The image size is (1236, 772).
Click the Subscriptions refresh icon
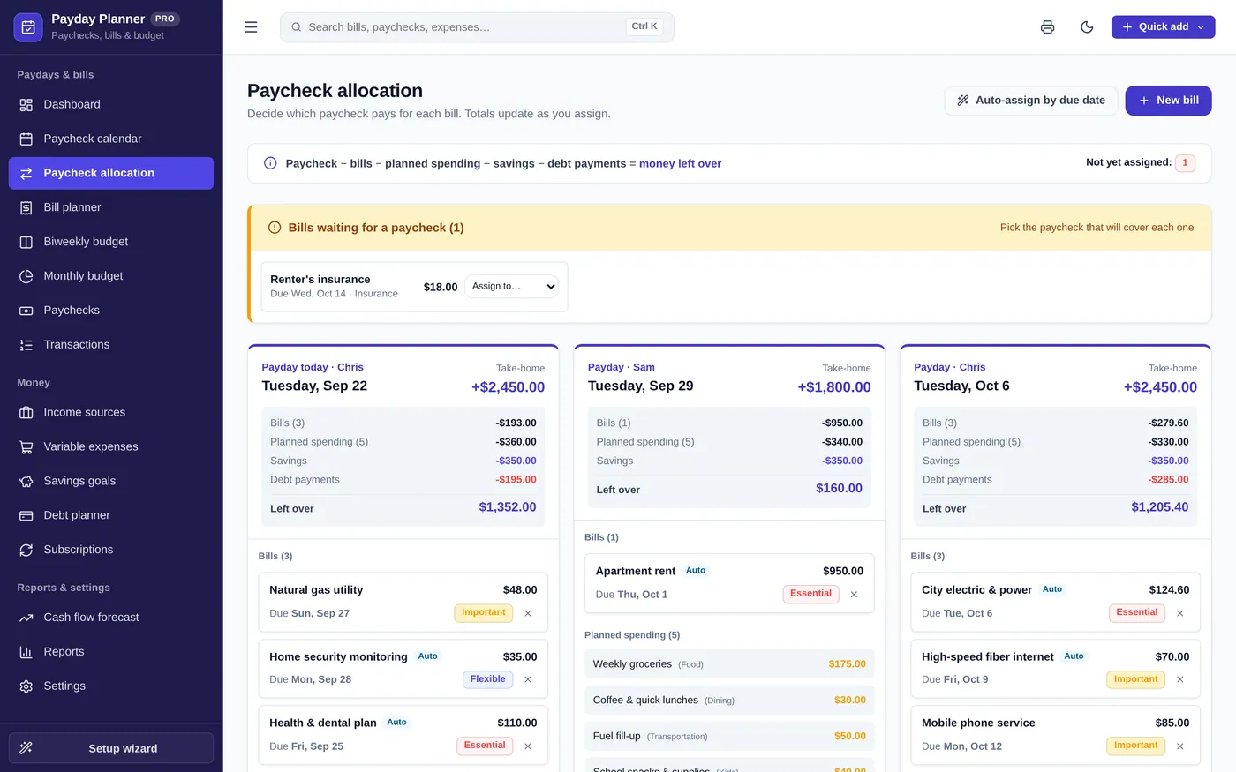point(26,550)
